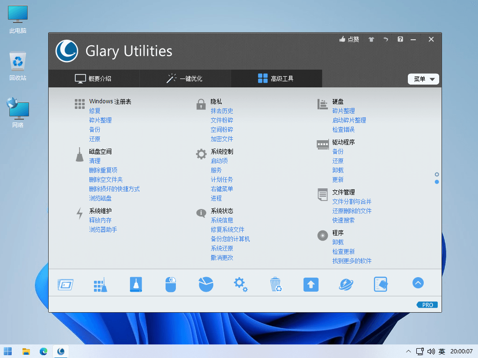Open 删除重复项 link

coord(103,170)
